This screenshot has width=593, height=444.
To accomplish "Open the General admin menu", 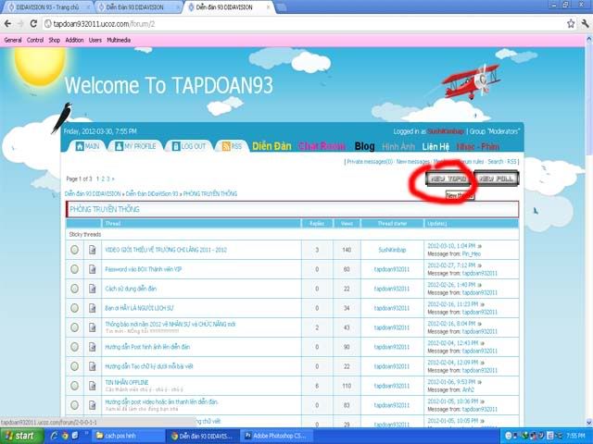I will coord(13,40).
